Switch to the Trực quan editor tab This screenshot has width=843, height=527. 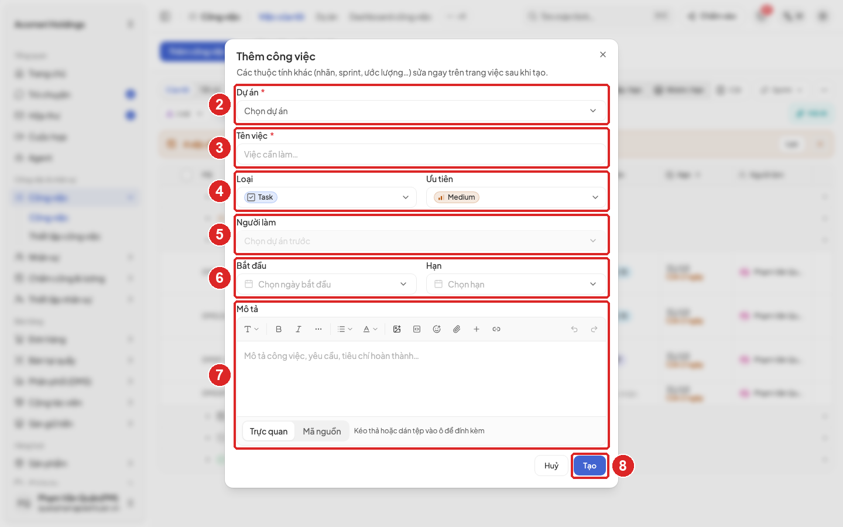(269, 432)
